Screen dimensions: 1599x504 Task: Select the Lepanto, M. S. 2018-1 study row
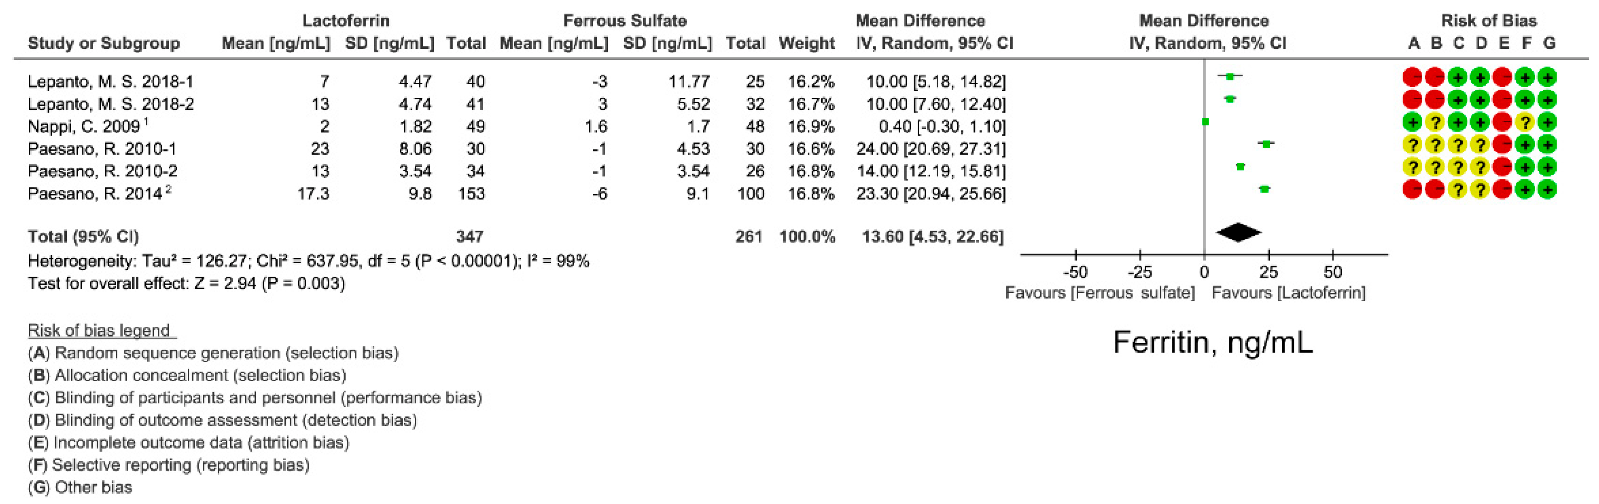coord(517,81)
